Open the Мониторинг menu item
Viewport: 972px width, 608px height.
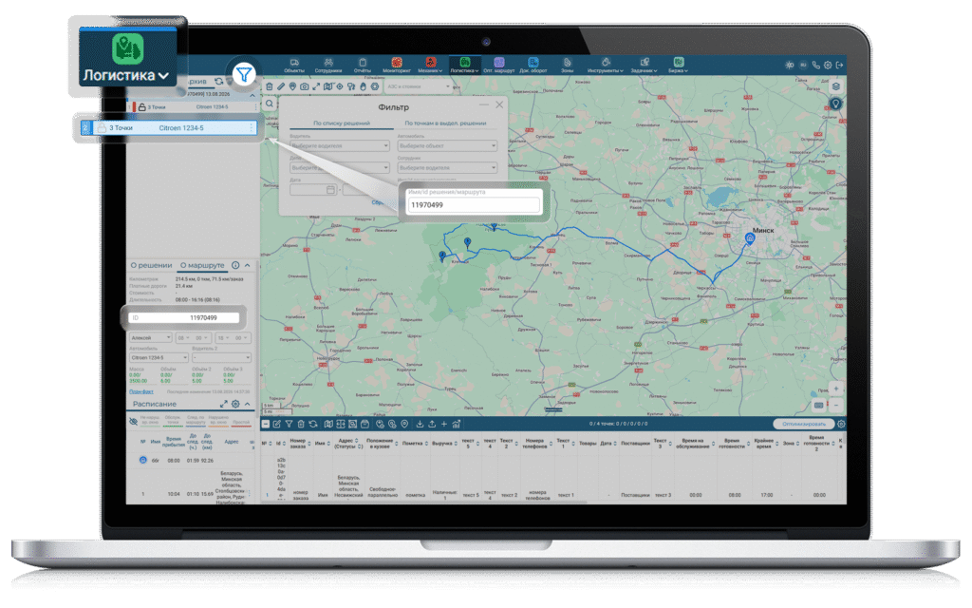tap(397, 66)
